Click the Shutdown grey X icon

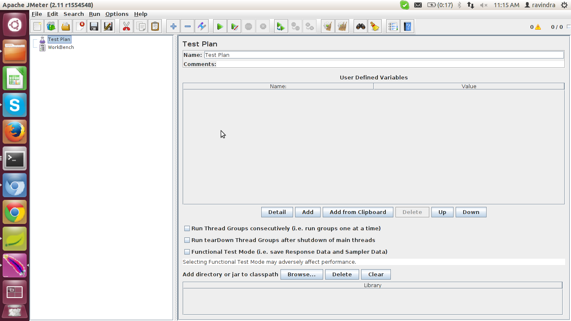[x=263, y=27]
